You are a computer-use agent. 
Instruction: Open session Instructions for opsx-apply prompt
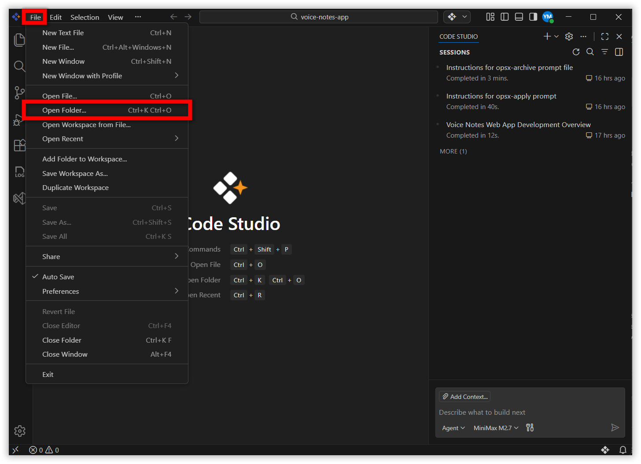click(x=531, y=101)
